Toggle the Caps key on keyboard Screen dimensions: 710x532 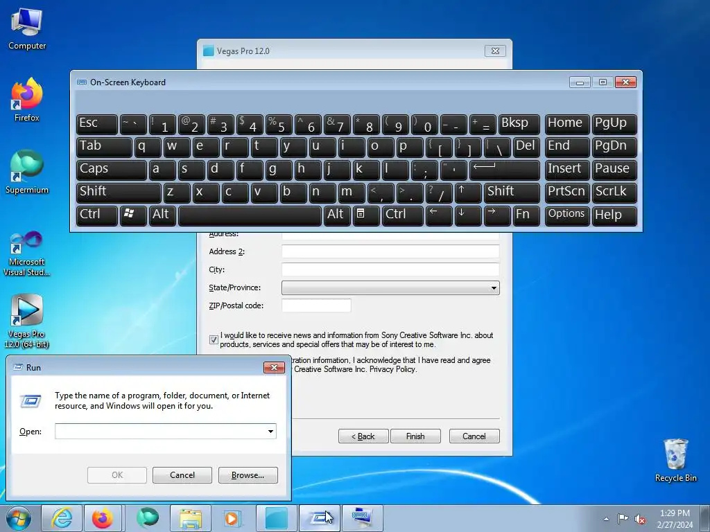point(112,170)
